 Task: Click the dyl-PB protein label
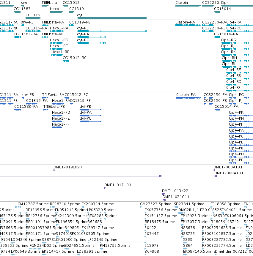point(85,106)
